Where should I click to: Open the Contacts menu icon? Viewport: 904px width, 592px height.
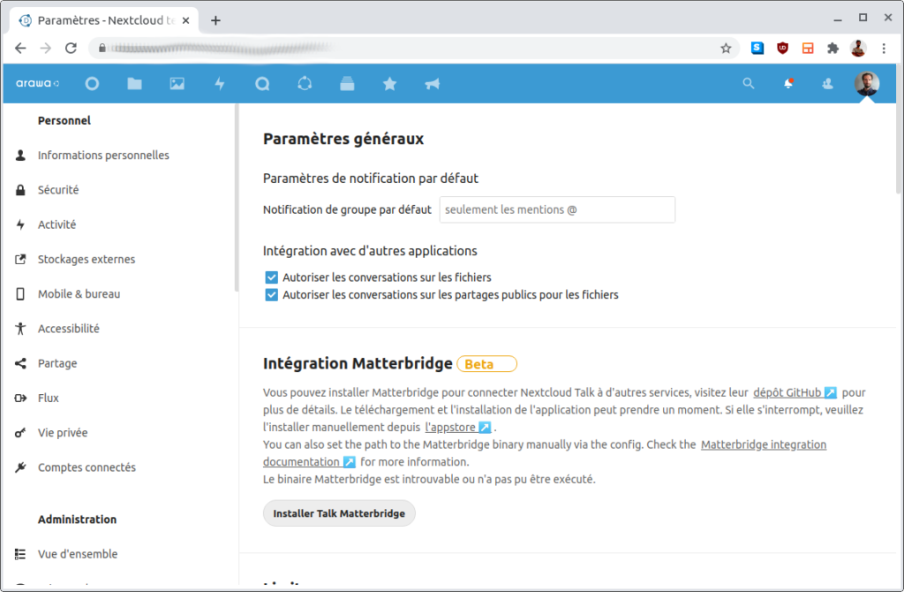[827, 84]
